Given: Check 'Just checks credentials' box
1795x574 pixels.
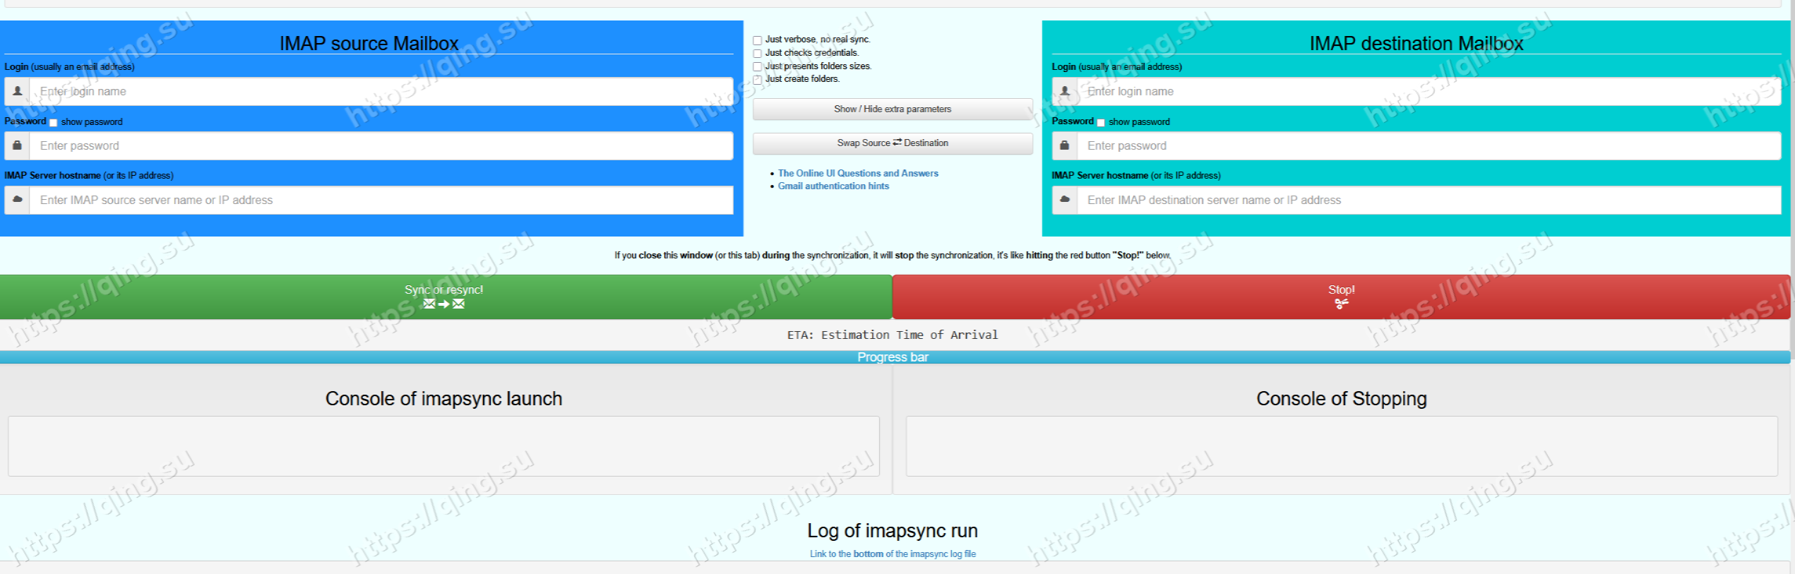Looking at the screenshot, I should pos(757,54).
